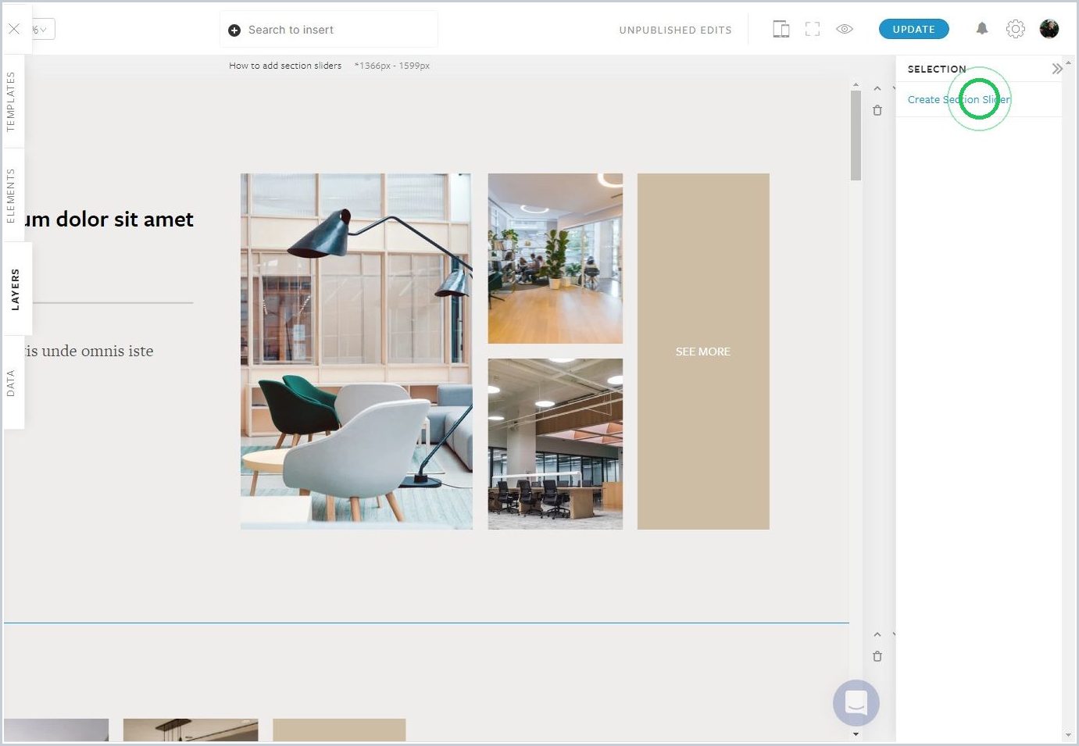Close the editor with the X icon

click(x=14, y=29)
